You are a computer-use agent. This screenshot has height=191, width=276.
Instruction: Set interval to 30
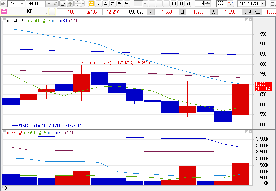coord(181,3)
